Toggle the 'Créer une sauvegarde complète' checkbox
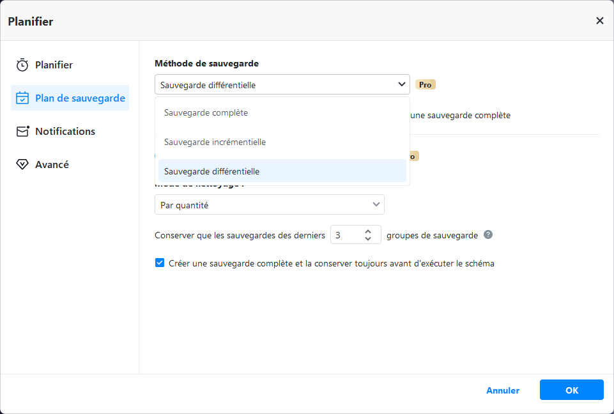This screenshot has height=414, width=614. coord(160,263)
